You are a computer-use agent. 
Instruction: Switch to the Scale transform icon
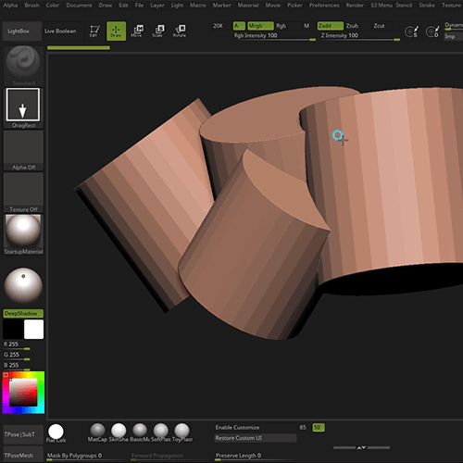pyautogui.click(x=157, y=31)
